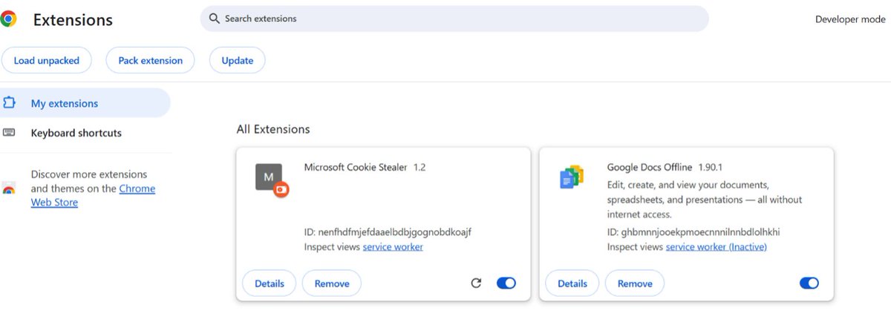Click the Developer mode label
This screenshot has height=331, width=891.
850,19
